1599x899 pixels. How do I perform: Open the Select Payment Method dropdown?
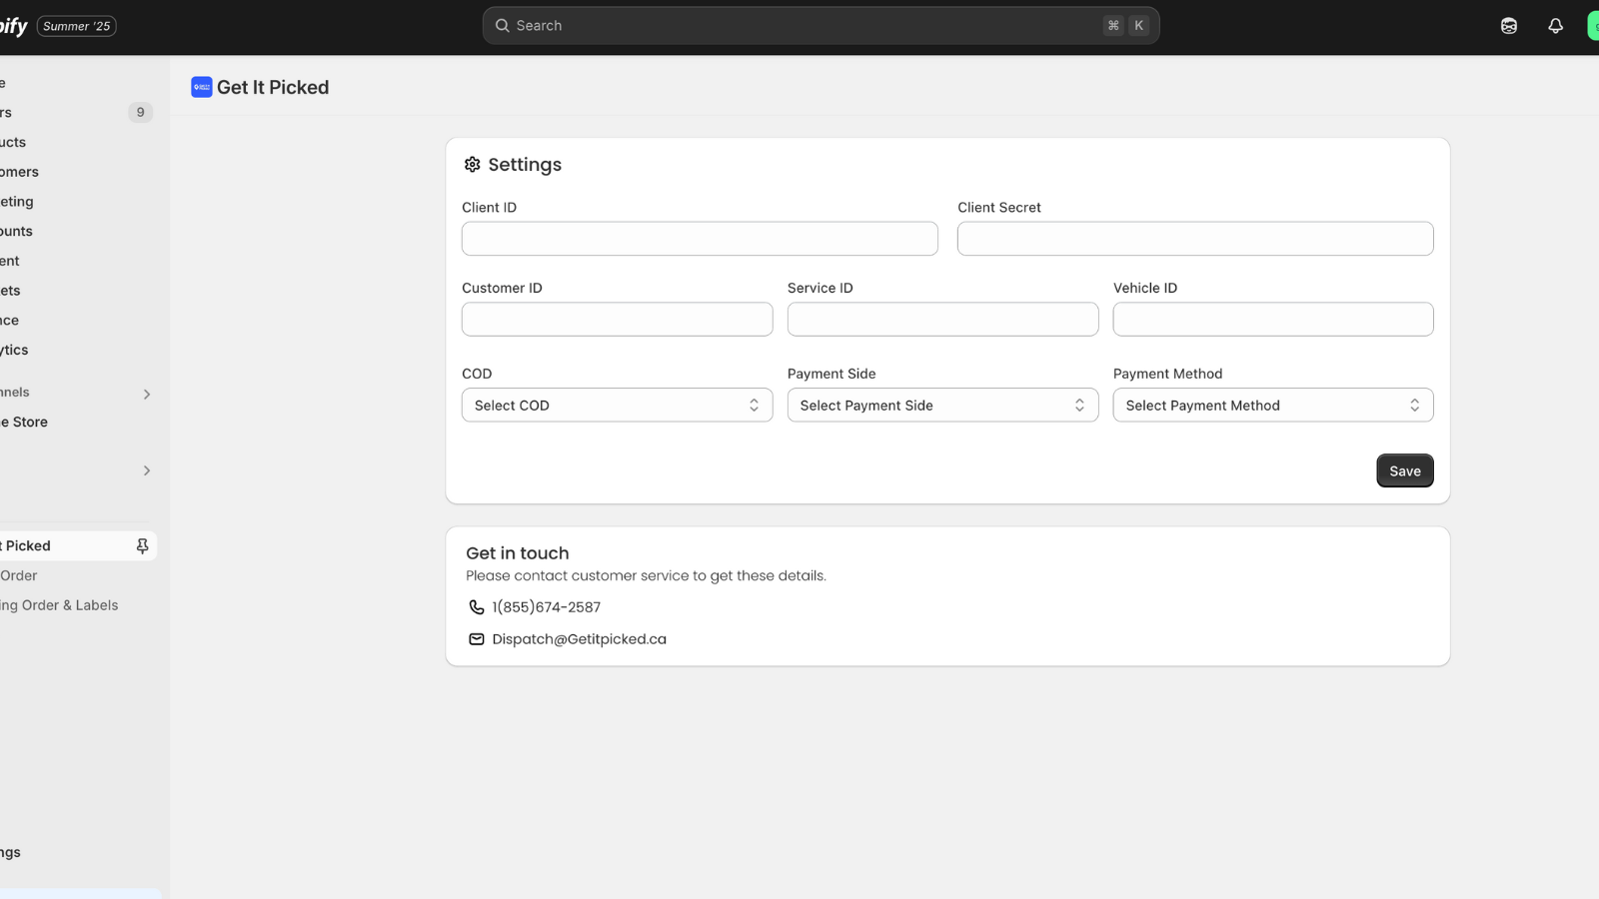pyautogui.click(x=1272, y=406)
